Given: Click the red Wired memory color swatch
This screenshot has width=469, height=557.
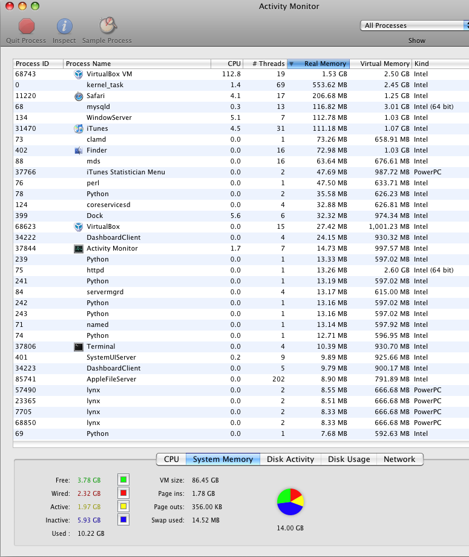Looking at the screenshot, I should (123, 493).
